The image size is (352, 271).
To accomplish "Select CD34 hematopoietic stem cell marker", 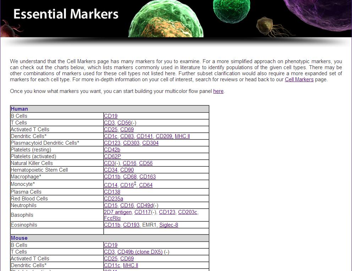I will click(x=110, y=170).
